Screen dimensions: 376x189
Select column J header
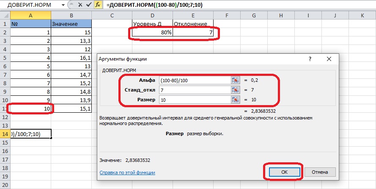click(335, 15)
